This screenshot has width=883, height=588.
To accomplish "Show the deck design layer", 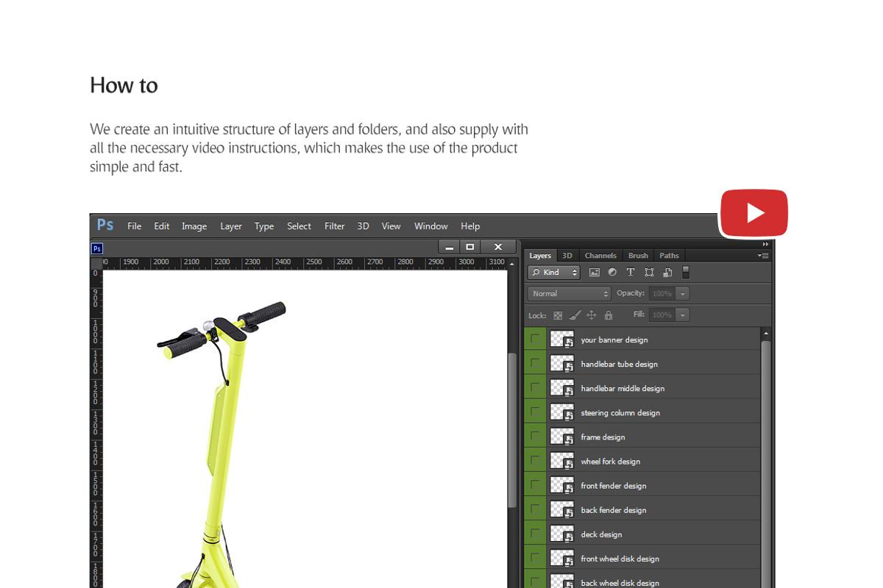I will click(x=535, y=533).
